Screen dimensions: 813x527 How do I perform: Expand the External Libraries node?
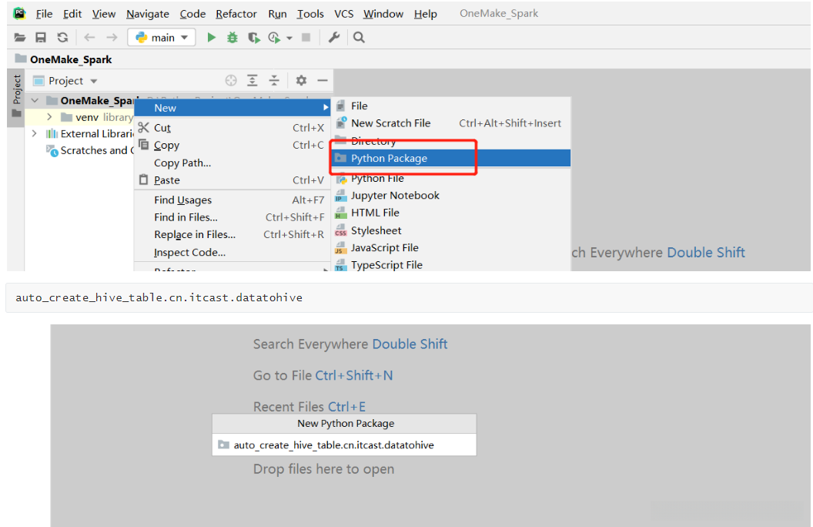(34, 133)
